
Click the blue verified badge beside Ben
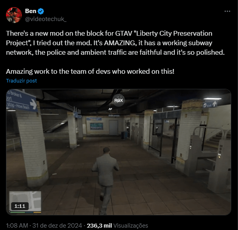coord(41,11)
